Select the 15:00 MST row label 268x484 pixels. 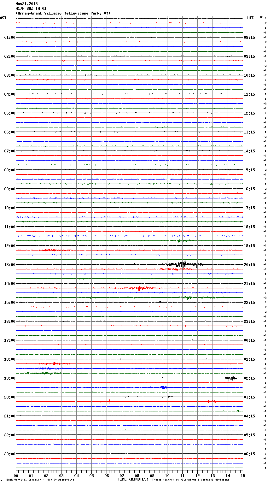click(9, 303)
